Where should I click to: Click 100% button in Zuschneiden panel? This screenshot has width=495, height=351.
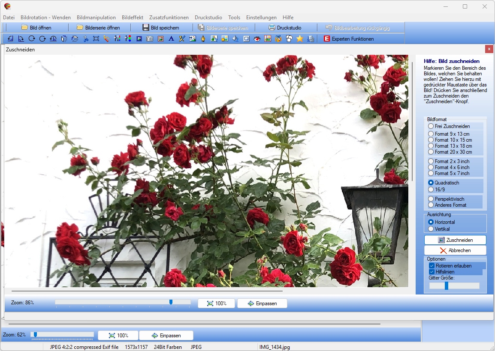click(217, 303)
